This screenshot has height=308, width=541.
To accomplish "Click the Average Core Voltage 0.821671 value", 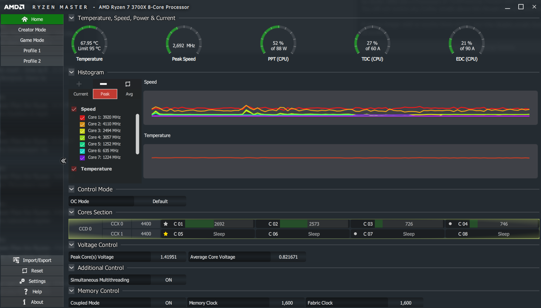I will [x=288, y=257].
